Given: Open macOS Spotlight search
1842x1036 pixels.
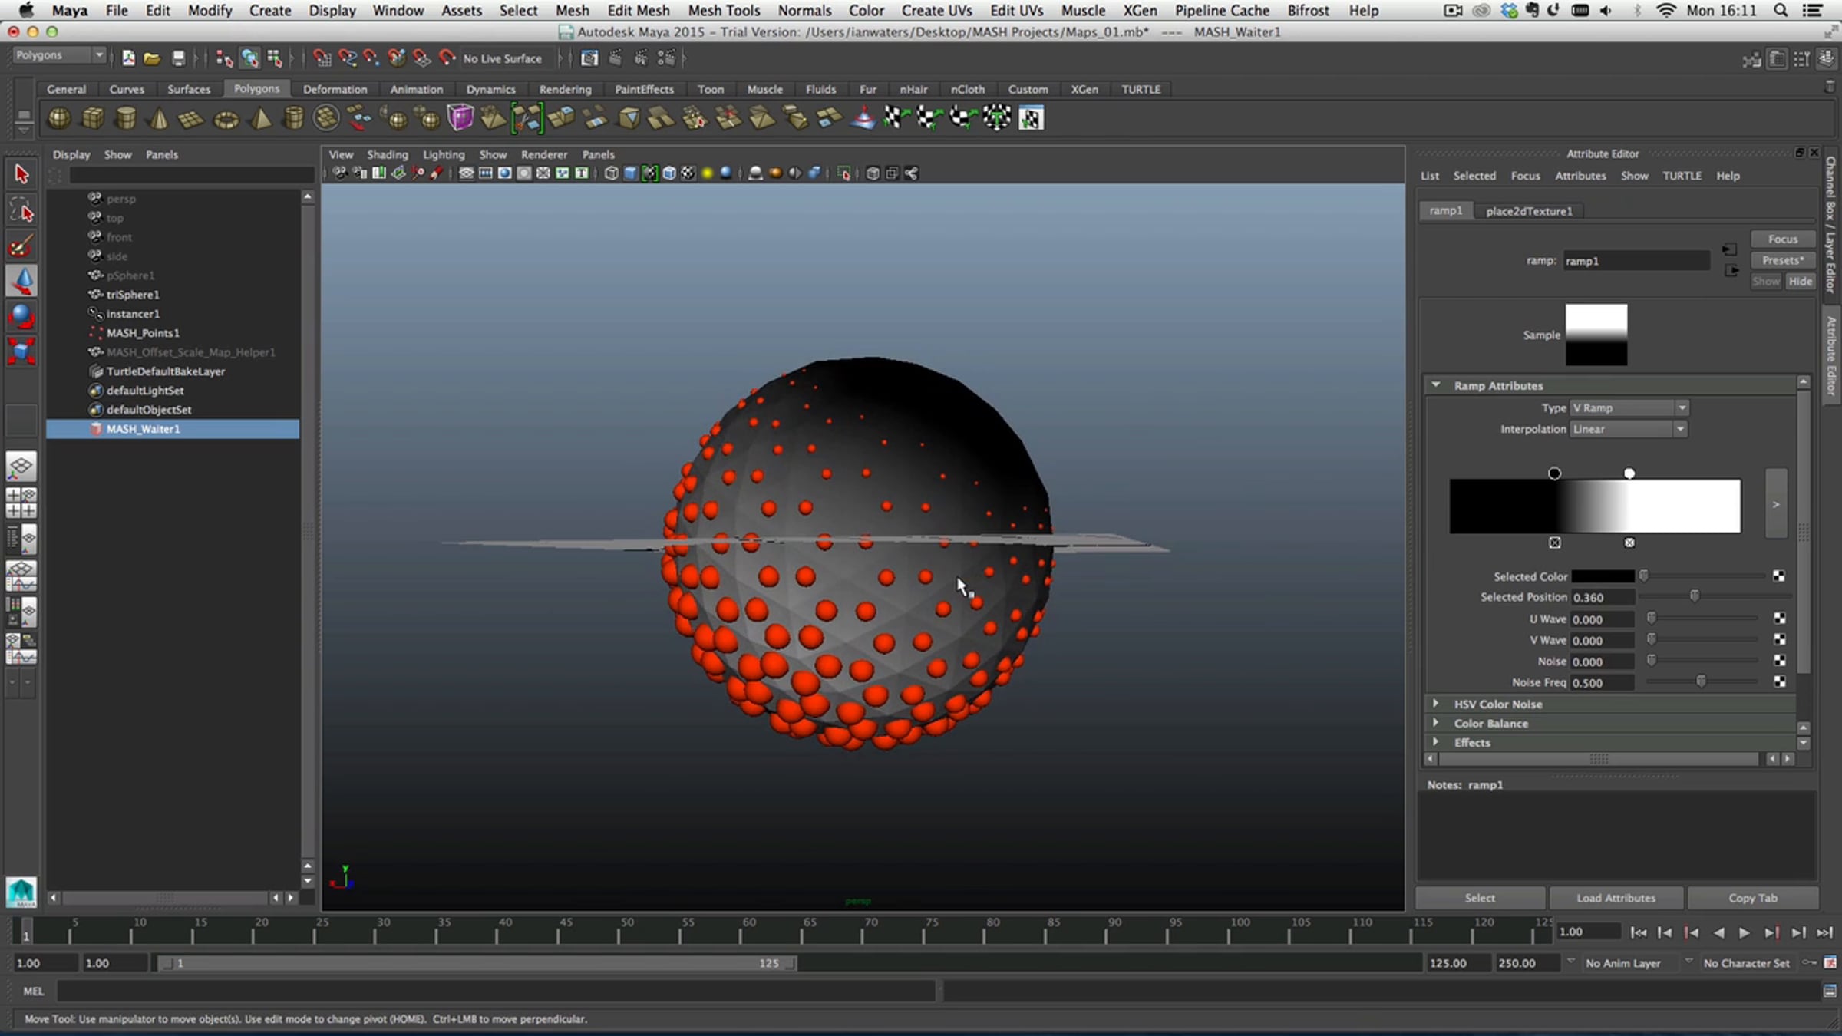Looking at the screenshot, I should pyautogui.click(x=1781, y=11).
